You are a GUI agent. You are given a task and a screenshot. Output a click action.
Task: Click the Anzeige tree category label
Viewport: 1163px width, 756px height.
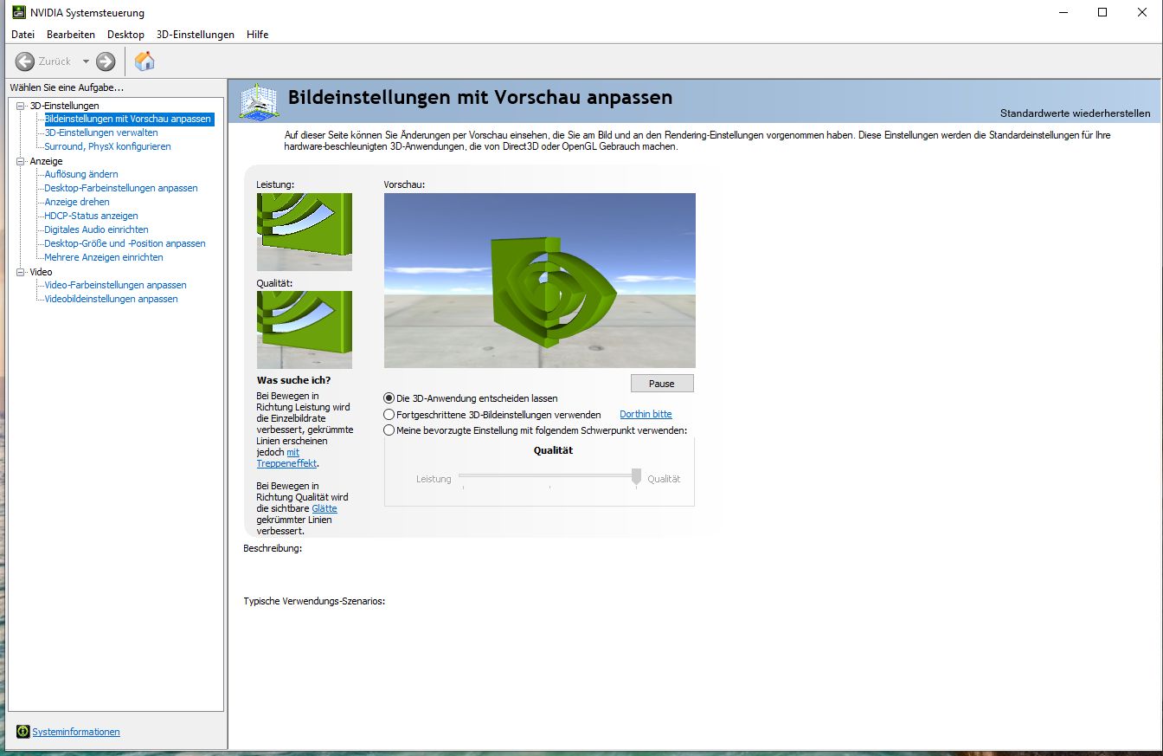[x=46, y=161]
